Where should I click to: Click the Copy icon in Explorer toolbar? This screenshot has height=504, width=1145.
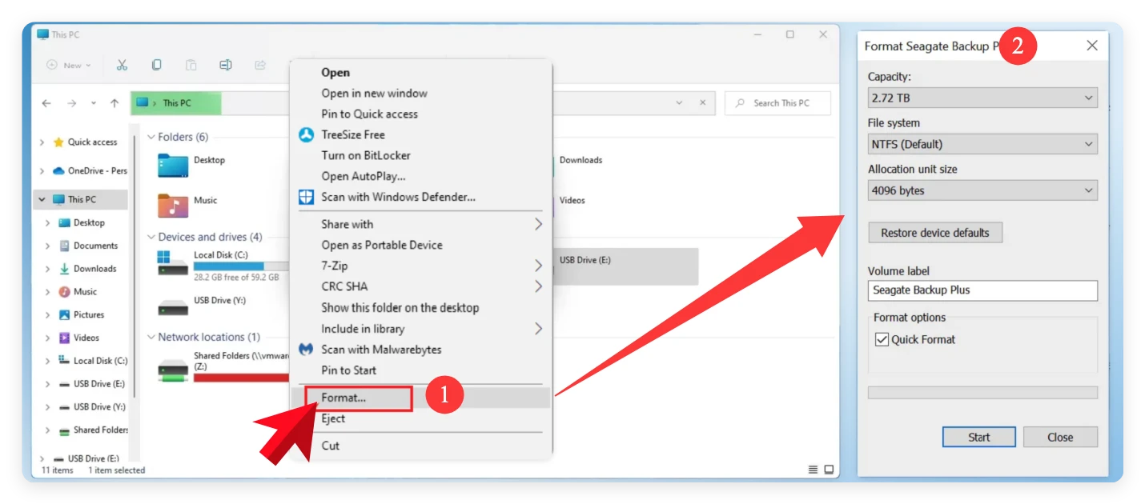pos(157,65)
